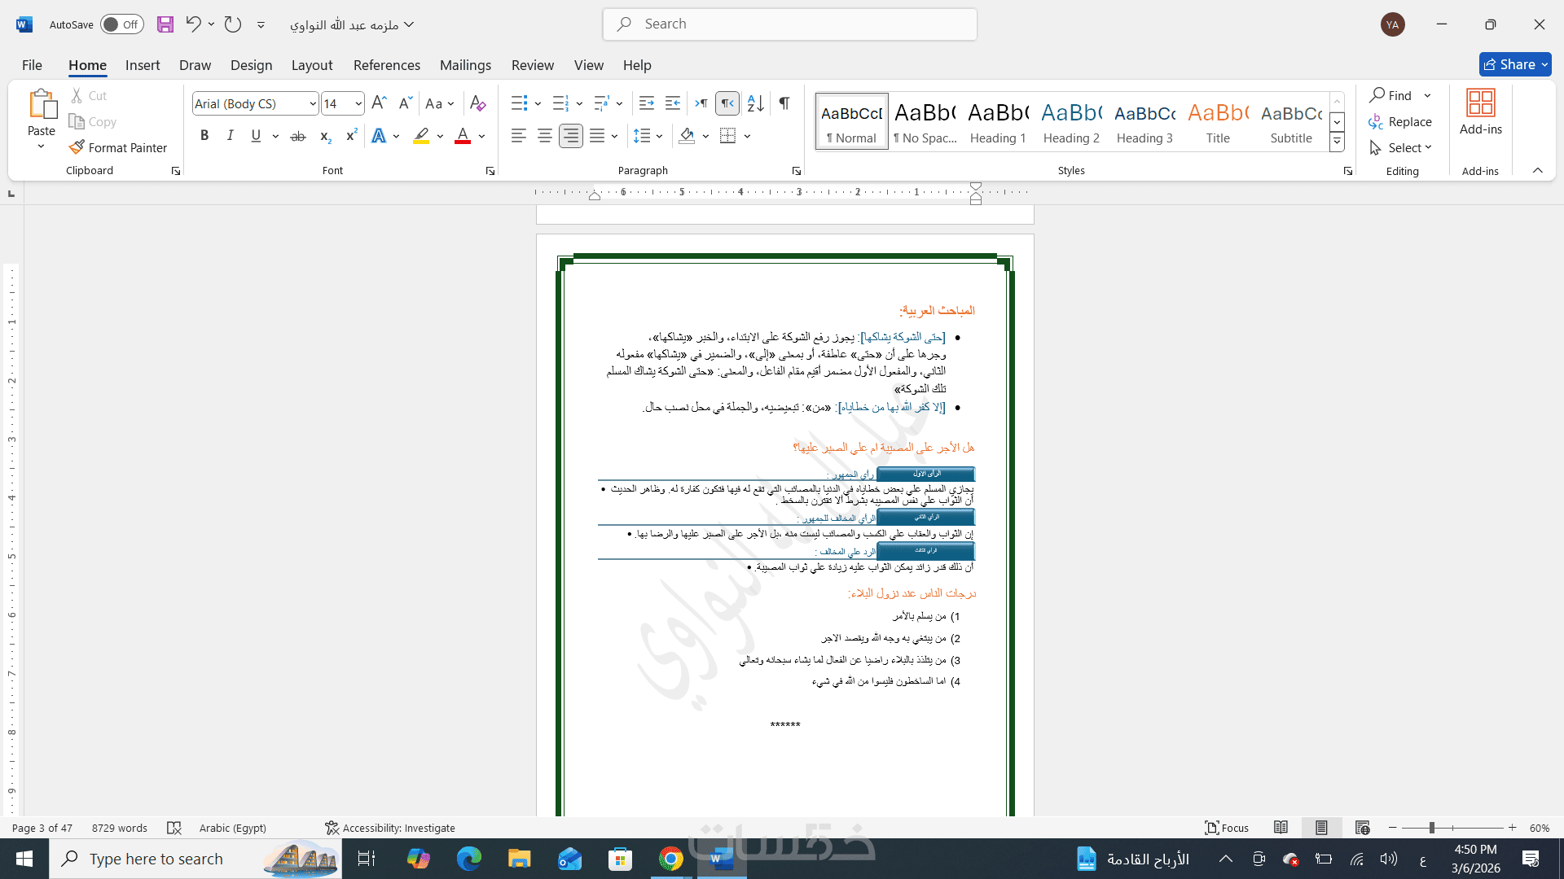Screen dimensions: 1564x879
Task: Click the Sort A-Z icon
Action: (x=755, y=103)
